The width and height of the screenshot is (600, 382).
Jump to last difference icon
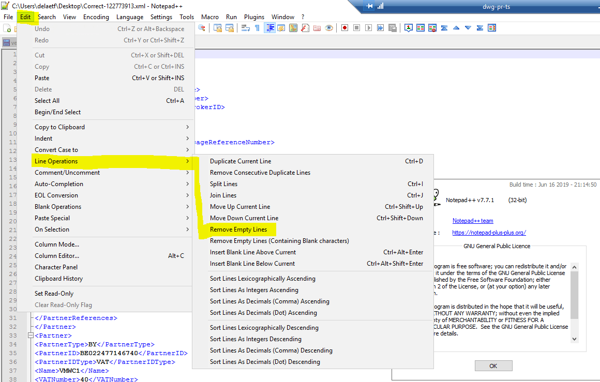(x=480, y=28)
